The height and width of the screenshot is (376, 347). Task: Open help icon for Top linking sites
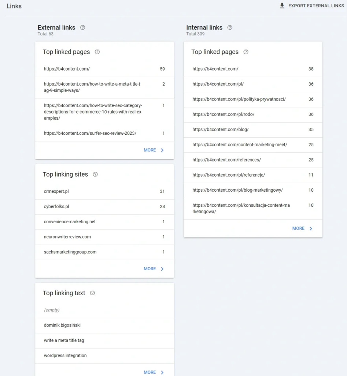click(95, 174)
